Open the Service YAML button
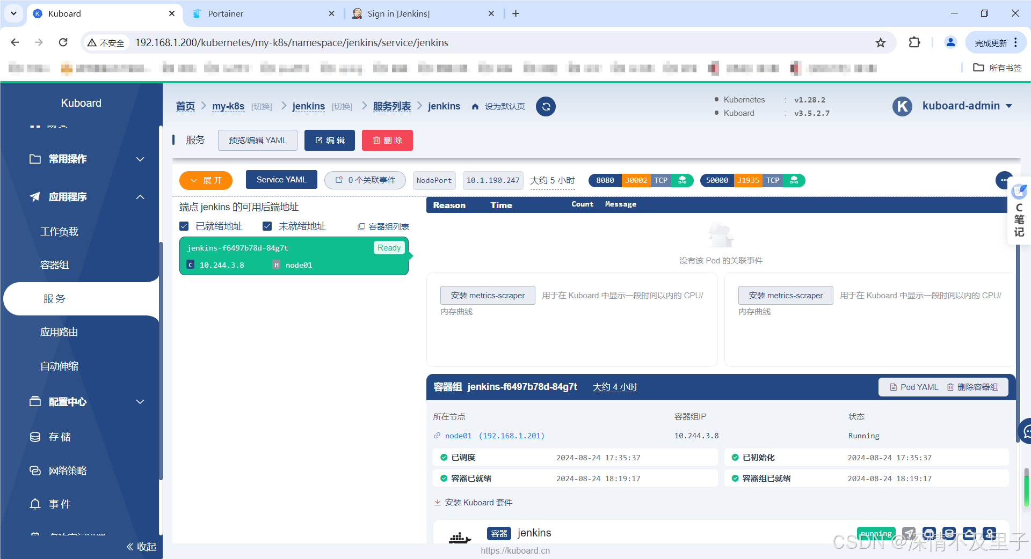 tap(281, 180)
